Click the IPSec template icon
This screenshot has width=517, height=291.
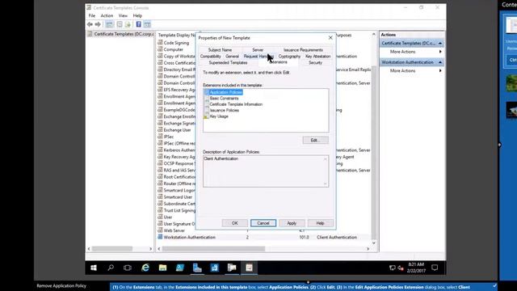[x=160, y=137]
